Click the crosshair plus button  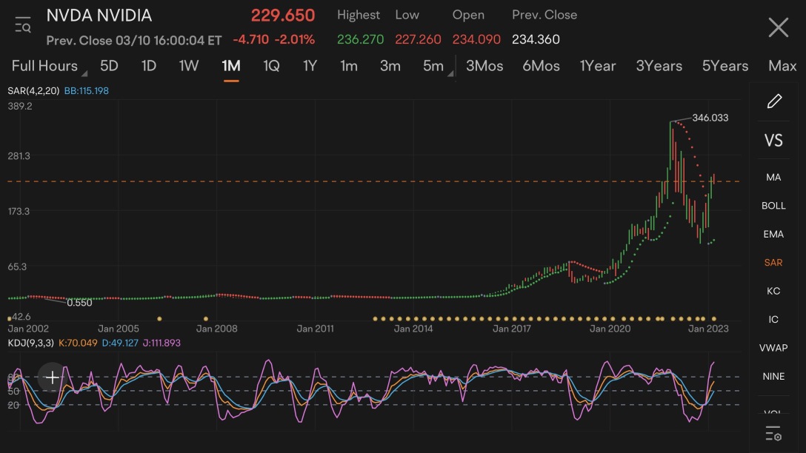[x=52, y=377]
